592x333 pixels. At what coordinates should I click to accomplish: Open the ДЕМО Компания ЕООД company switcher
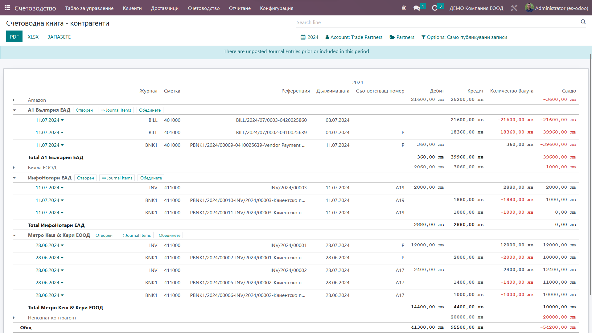coord(476,8)
